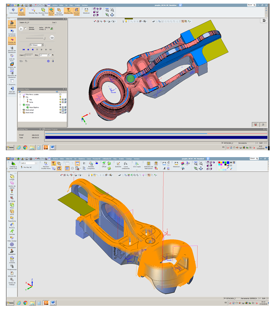The height and width of the screenshot is (309, 272).
Task: Open Condicion de parada sidebar item
Action: 12,33
